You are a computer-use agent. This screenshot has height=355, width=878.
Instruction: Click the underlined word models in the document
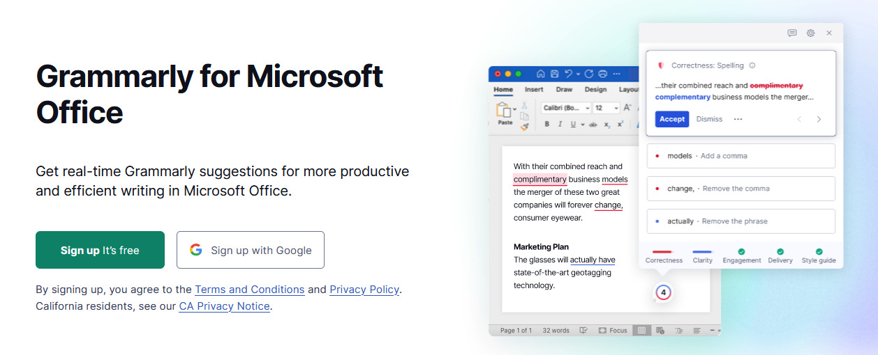(x=615, y=180)
